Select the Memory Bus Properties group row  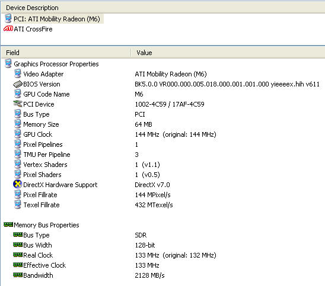[46, 225]
